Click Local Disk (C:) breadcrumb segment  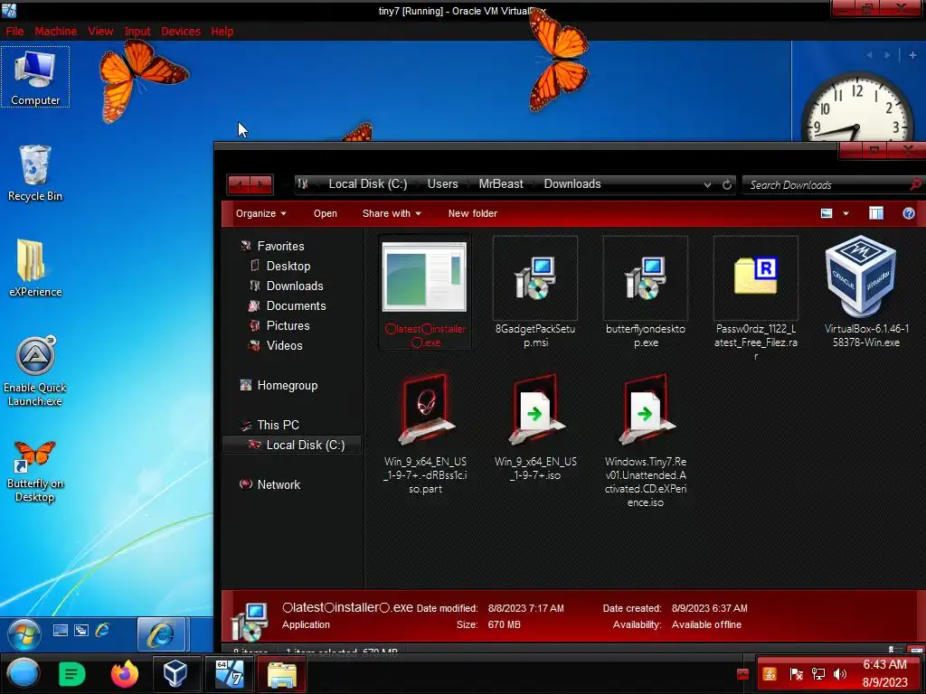click(367, 184)
